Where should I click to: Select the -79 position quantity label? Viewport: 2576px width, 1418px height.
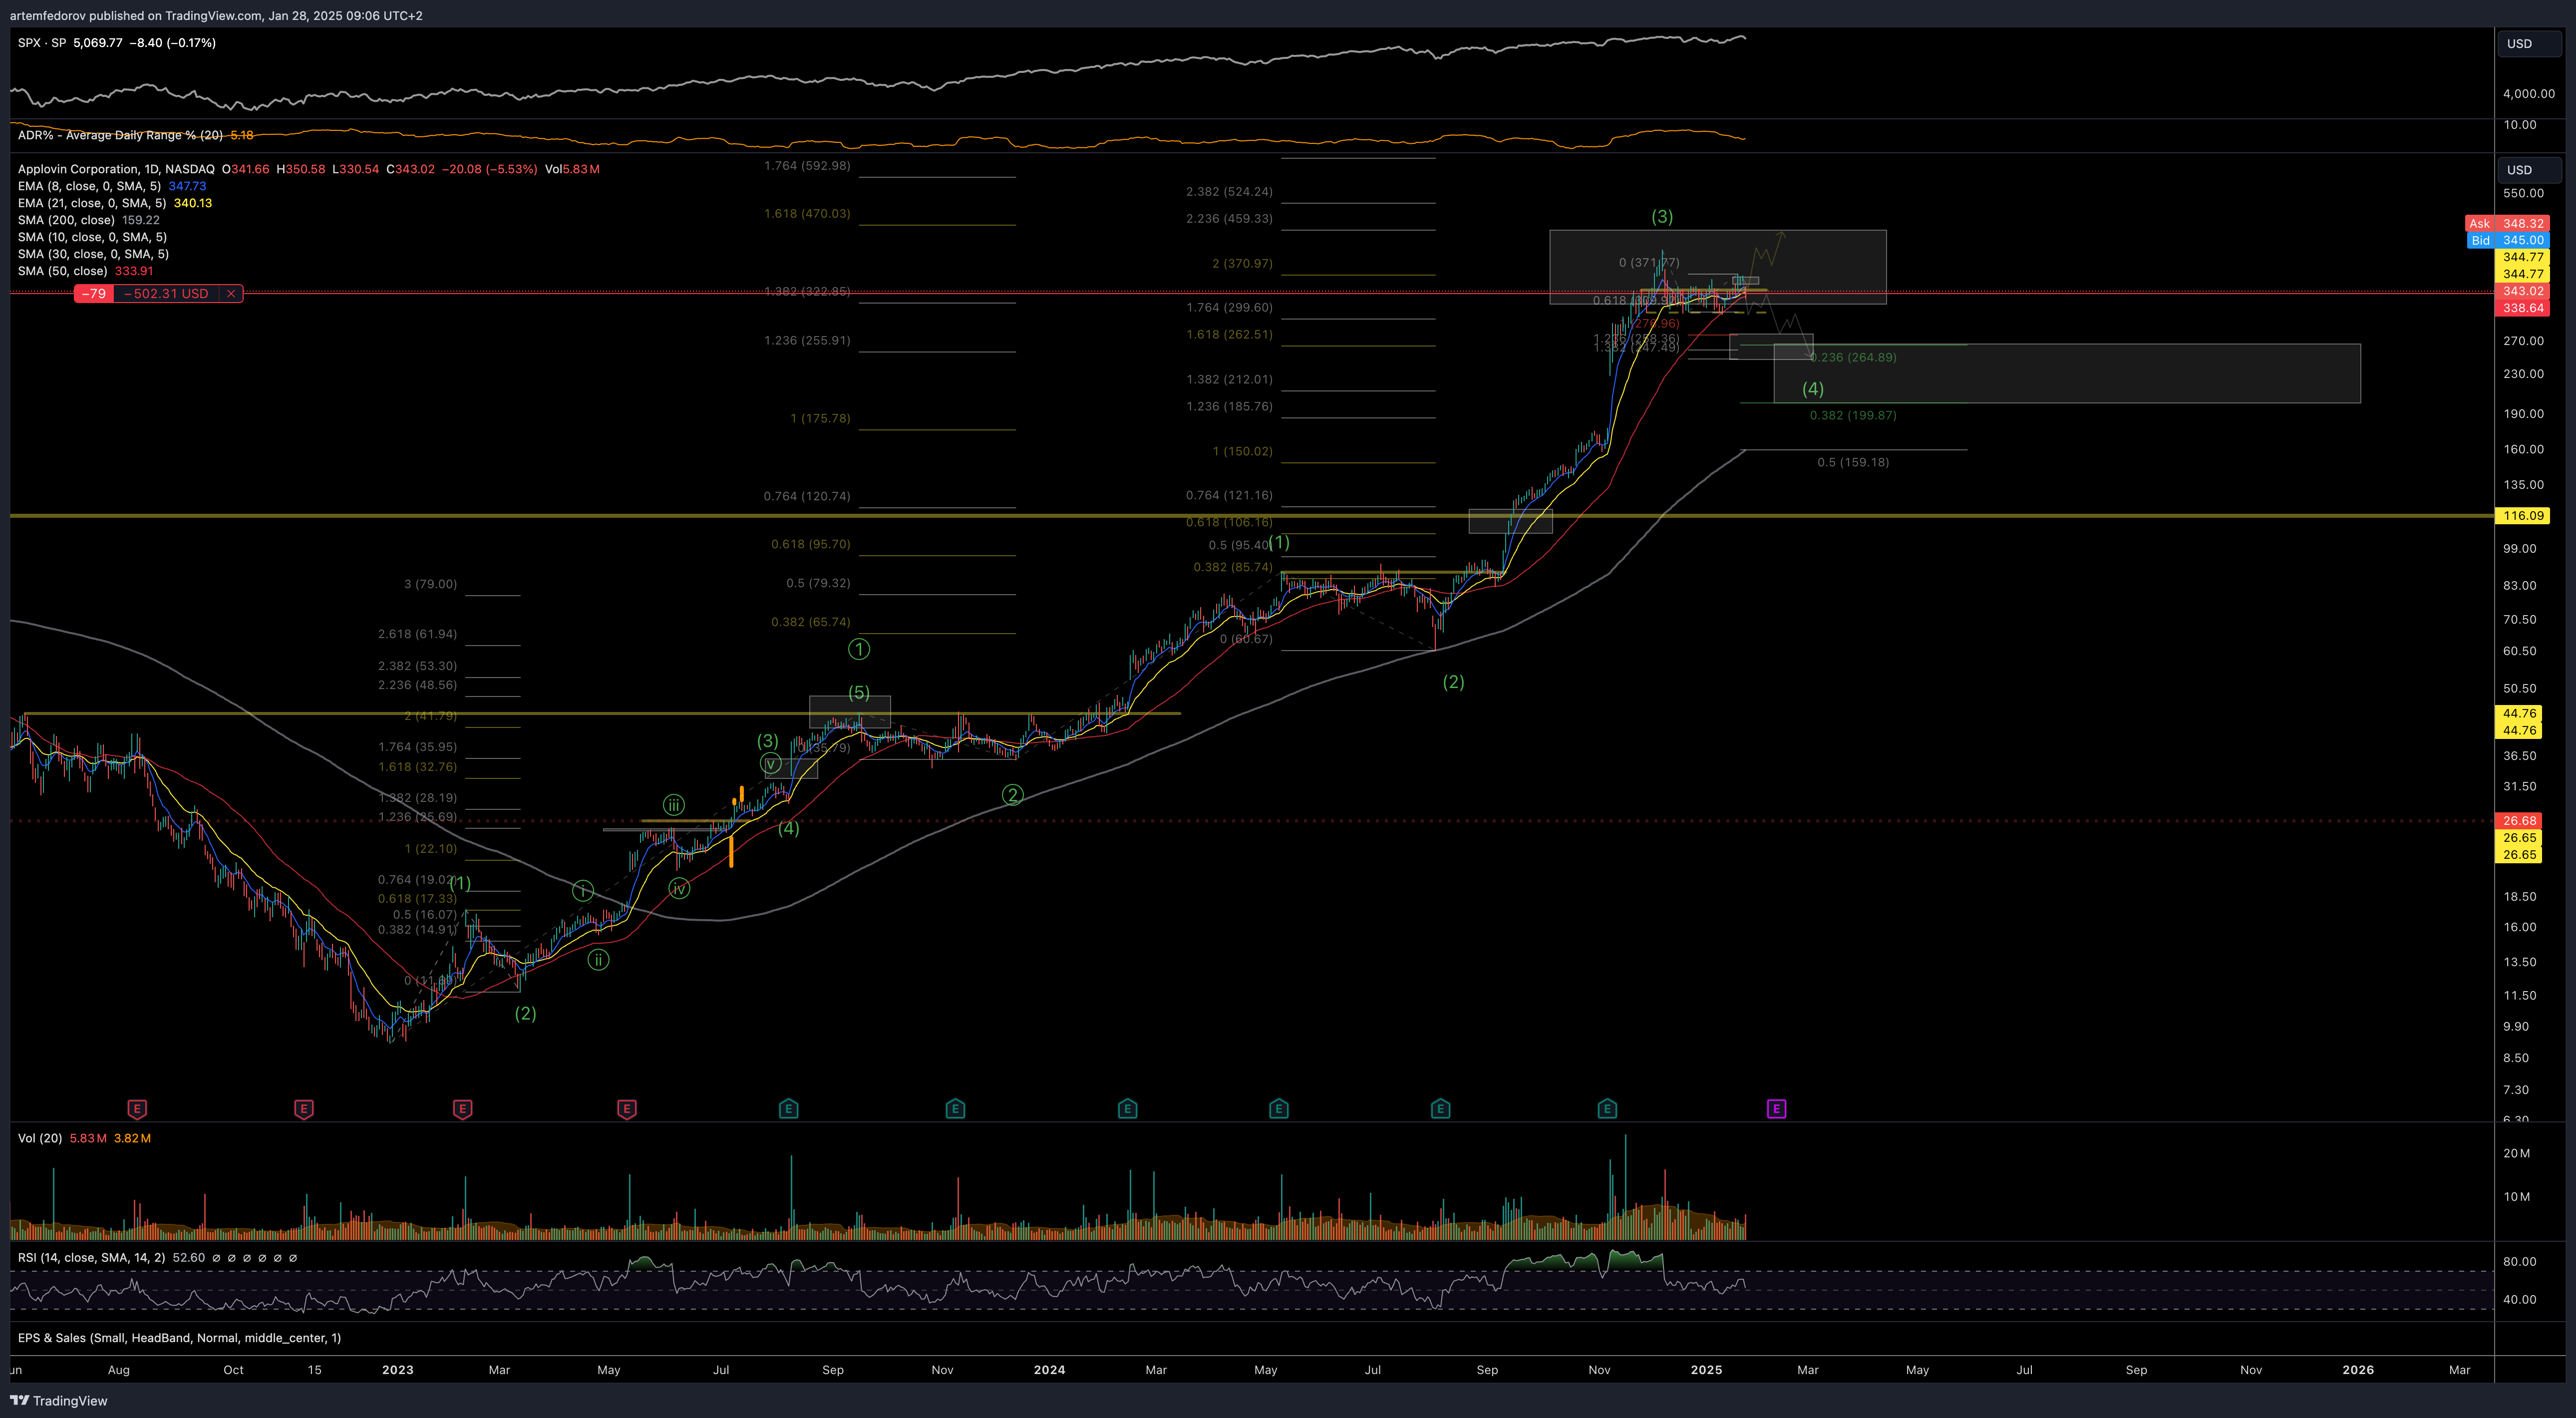[x=94, y=294]
